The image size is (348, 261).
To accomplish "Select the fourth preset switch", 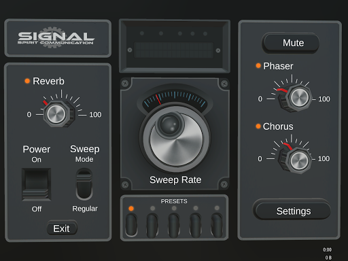I will 195,226.
